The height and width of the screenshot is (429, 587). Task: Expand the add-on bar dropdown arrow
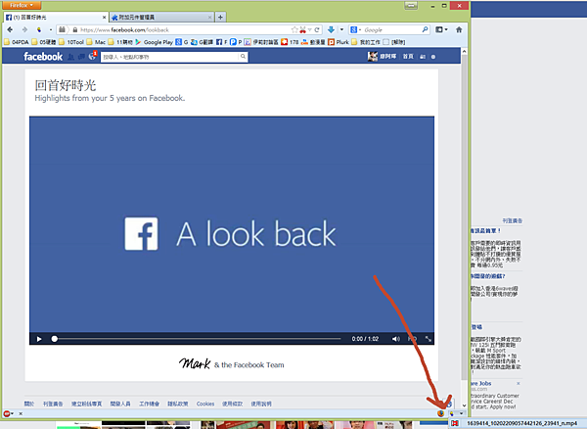[x=461, y=413]
